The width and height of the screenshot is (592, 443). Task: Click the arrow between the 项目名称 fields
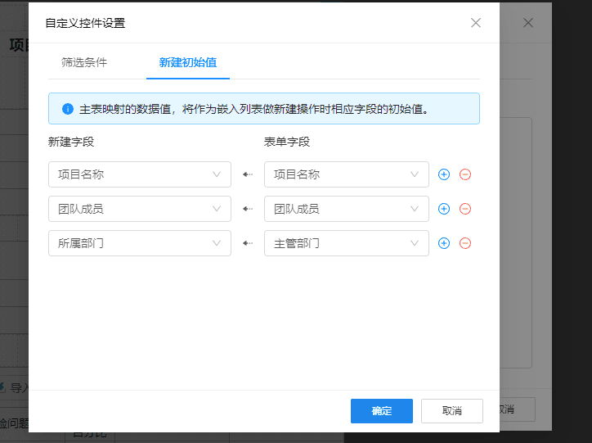[x=248, y=174]
